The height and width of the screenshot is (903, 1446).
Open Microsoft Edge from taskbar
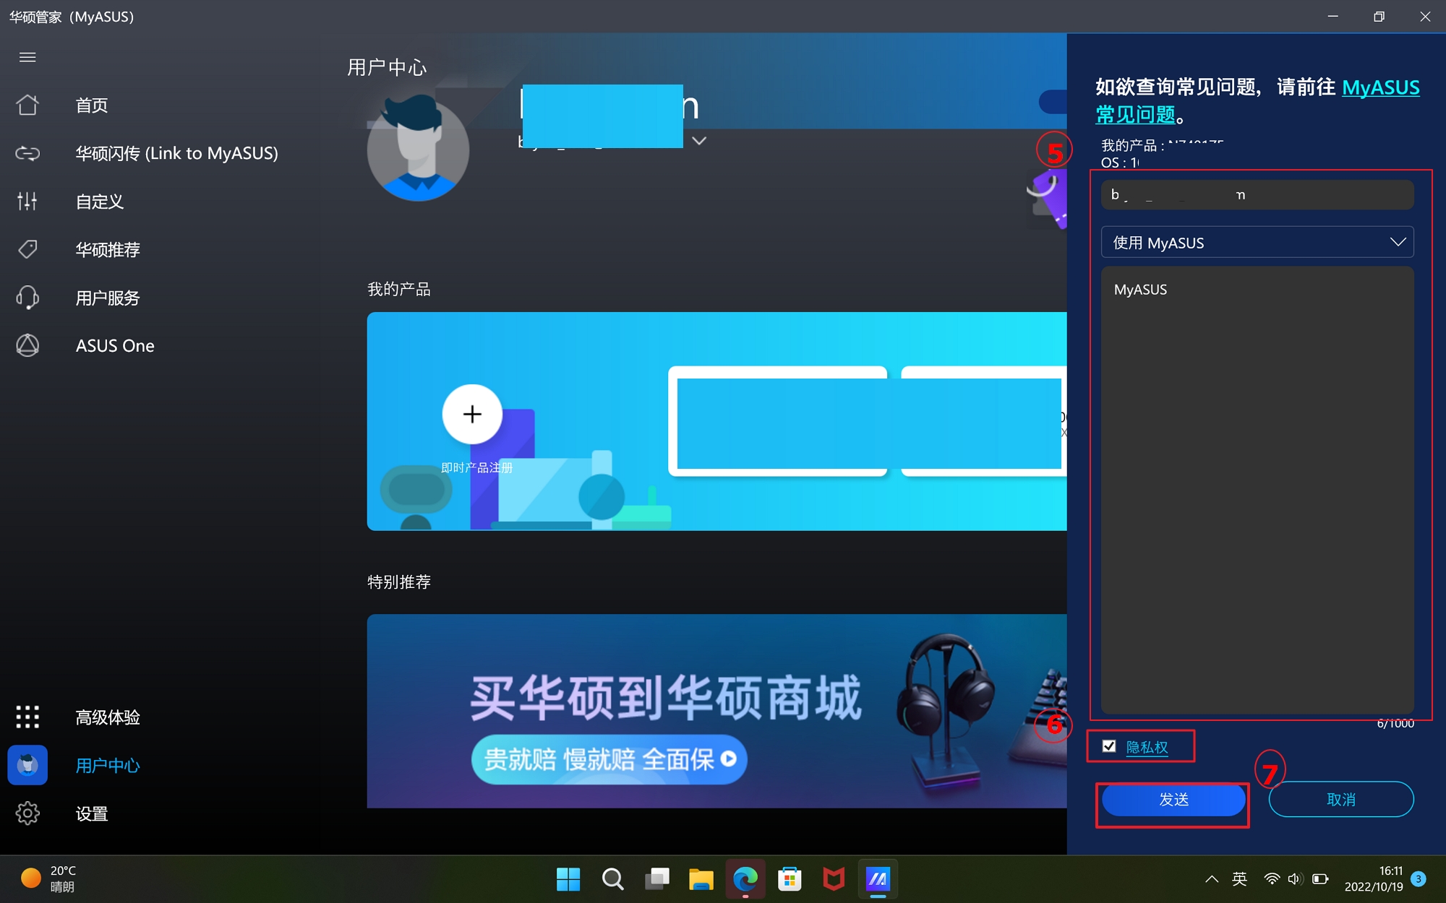(745, 879)
